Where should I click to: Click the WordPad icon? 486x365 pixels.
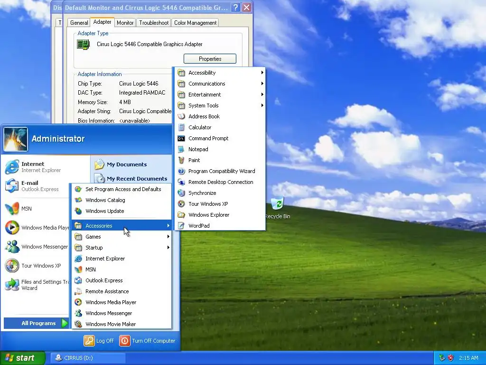(x=181, y=226)
